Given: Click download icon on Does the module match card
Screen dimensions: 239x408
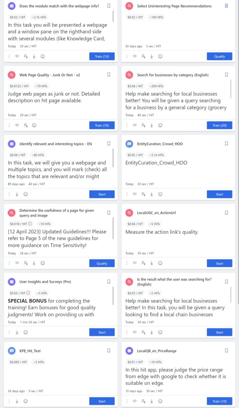Looking at the screenshot, I should coord(34,57).
